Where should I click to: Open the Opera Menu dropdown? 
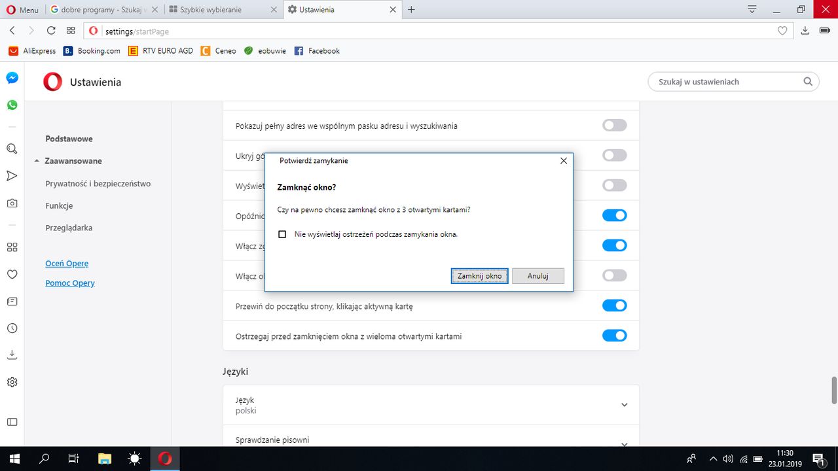[22, 10]
